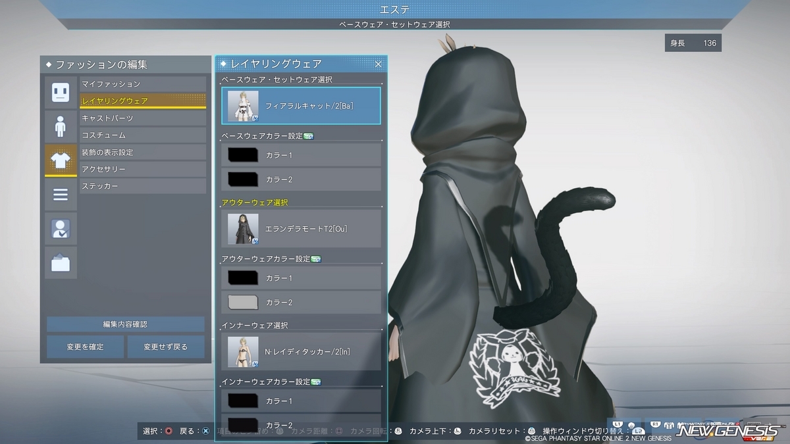Select the character check category icon
This screenshot has width=790, height=444.
click(61, 228)
